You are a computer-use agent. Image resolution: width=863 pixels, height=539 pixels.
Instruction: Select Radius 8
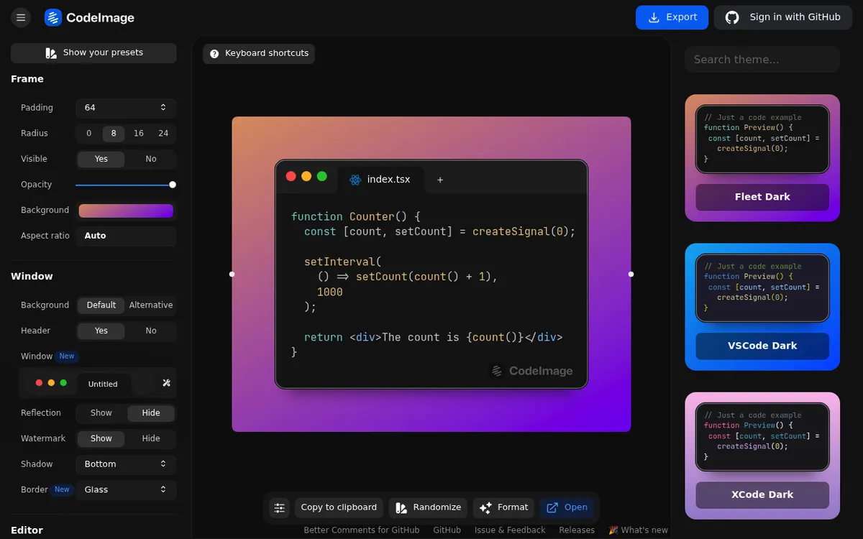[114, 134]
